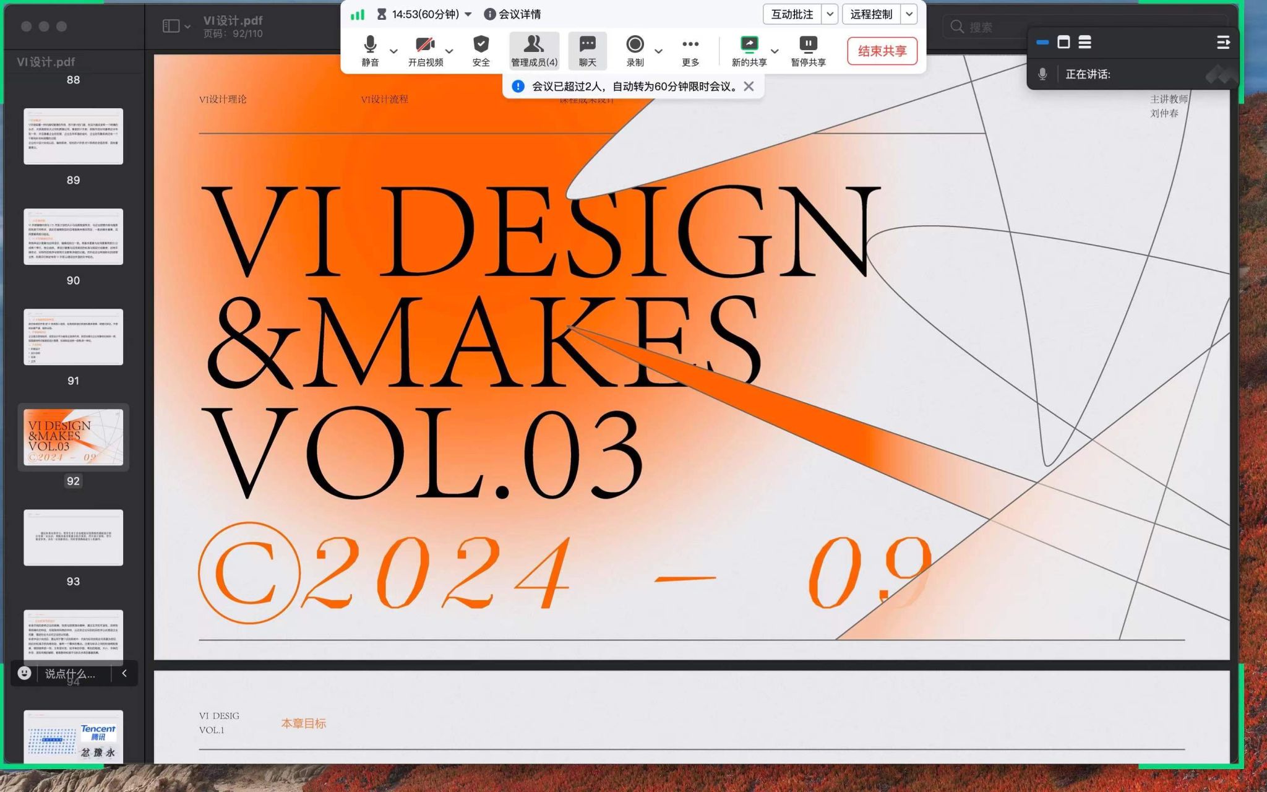Click the More three-dots icon
1267x792 pixels.
coord(690,45)
